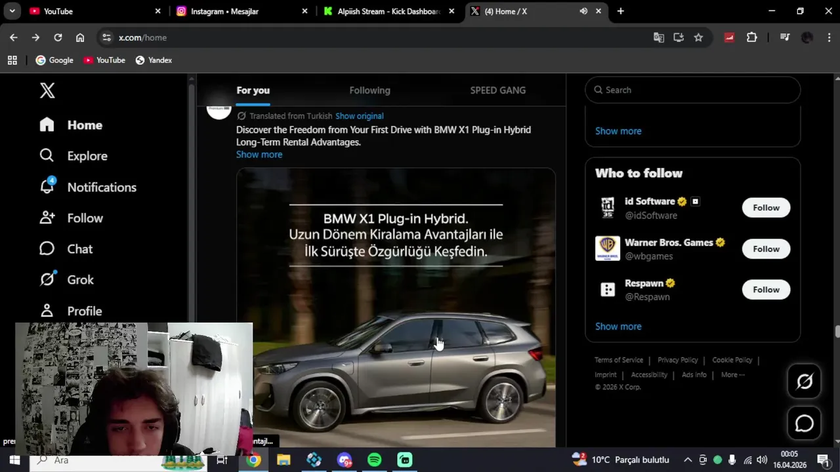Switch to the For you tab
The image size is (840, 472).
(x=253, y=90)
